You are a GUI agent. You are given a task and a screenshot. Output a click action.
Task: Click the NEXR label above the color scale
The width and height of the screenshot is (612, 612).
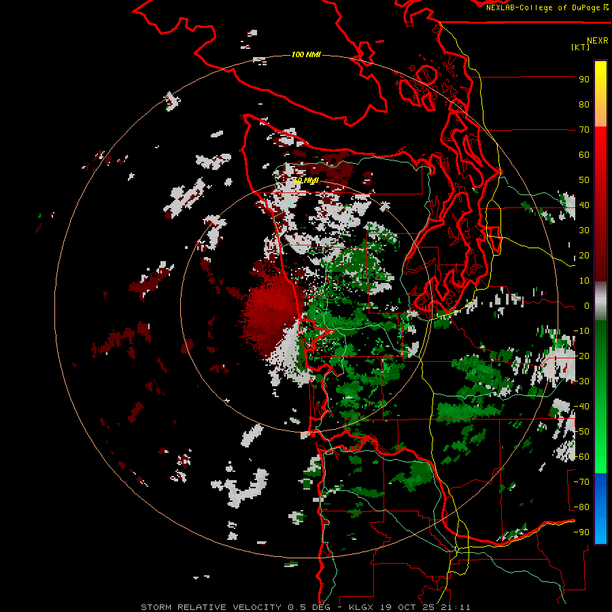pos(598,40)
